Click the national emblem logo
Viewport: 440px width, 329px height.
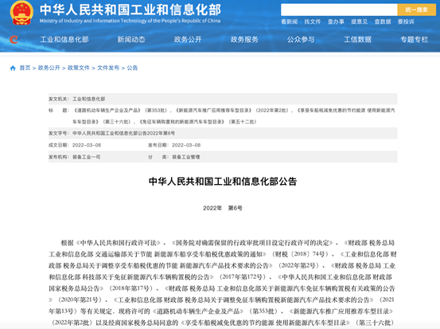(x=21, y=13)
